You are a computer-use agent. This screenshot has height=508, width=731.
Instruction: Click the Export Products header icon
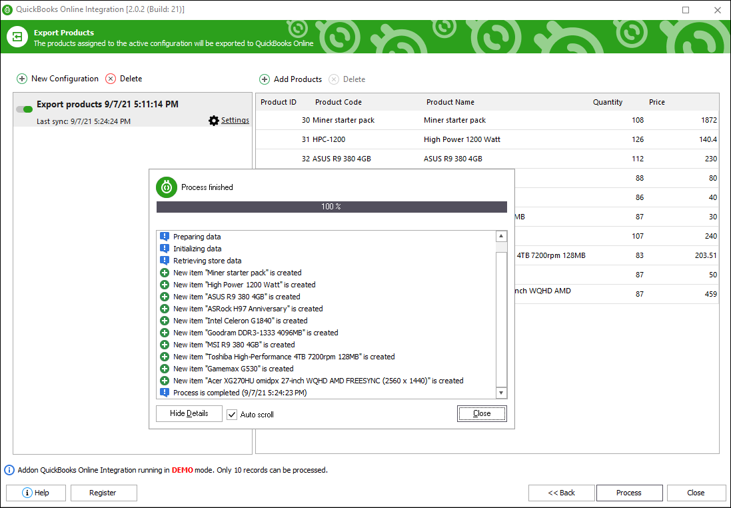[x=17, y=37]
